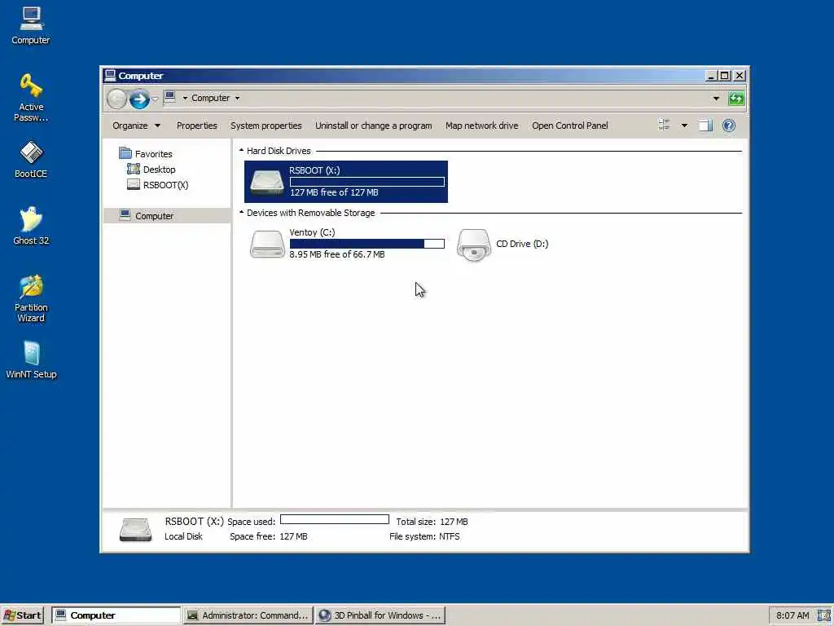Click the Ventoy (C:) usage bar

pos(367,243)
